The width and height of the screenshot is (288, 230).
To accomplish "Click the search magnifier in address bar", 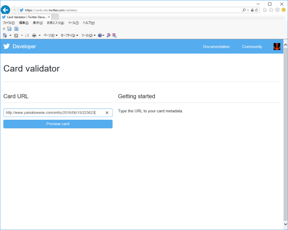I will coord(244,10).
